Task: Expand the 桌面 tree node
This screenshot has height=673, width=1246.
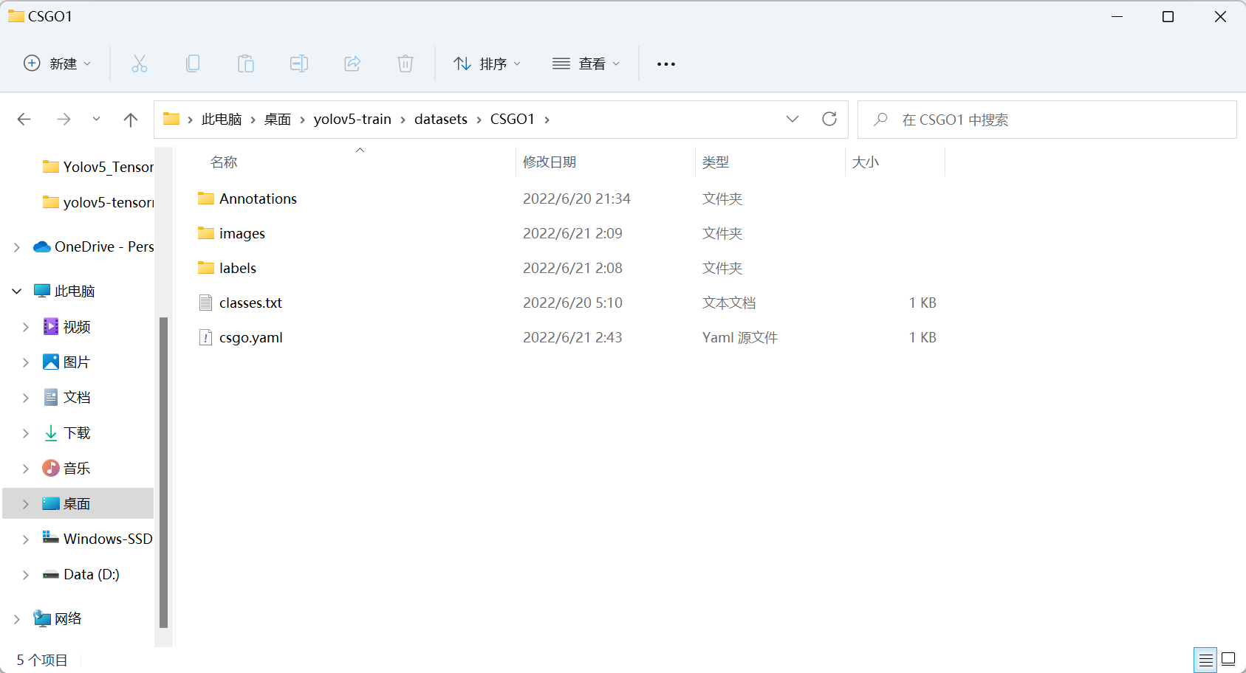Action: pos(26,504)
